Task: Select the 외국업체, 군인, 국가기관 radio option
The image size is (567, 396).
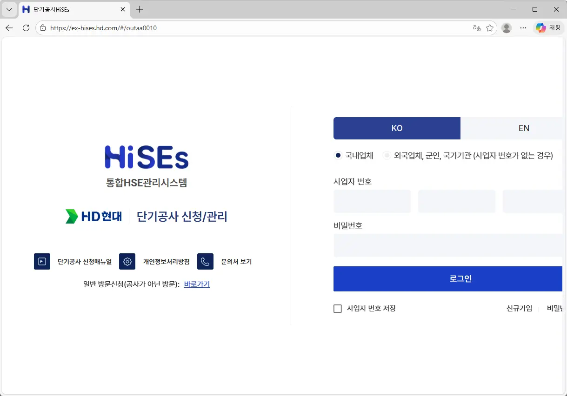Action: point(387,156)
